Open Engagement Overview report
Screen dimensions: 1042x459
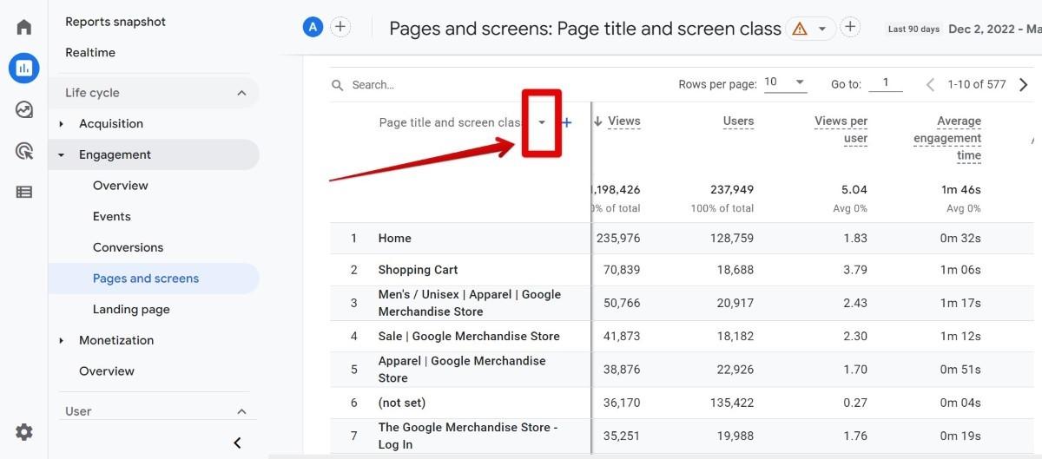[121, 186]
